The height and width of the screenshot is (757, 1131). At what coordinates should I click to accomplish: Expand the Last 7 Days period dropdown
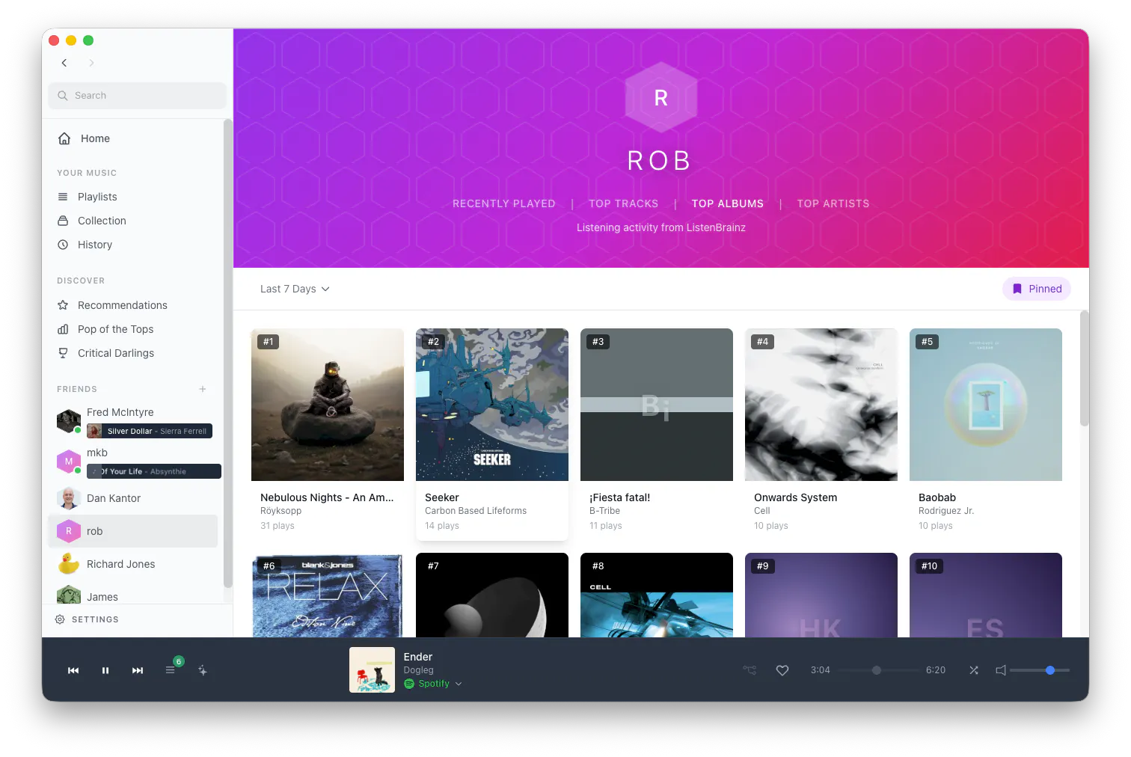(295, 289)
